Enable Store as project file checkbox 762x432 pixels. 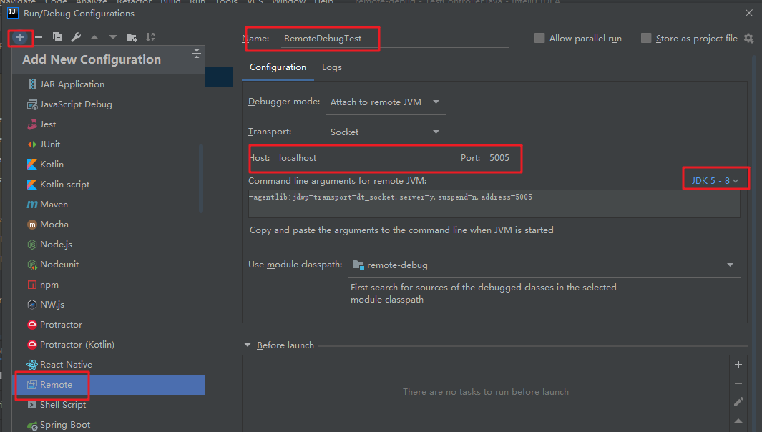tap(646, 38)
